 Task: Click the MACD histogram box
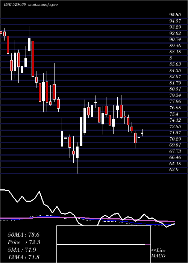pos(103,244)
